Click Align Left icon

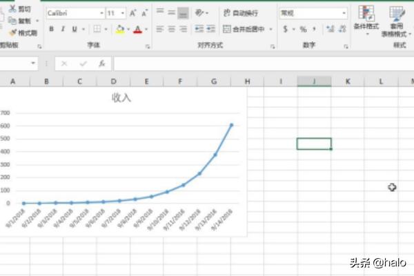[160, 29]
